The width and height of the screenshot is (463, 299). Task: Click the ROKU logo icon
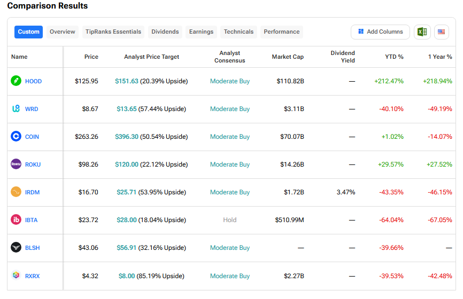click(x=16, y=164)
